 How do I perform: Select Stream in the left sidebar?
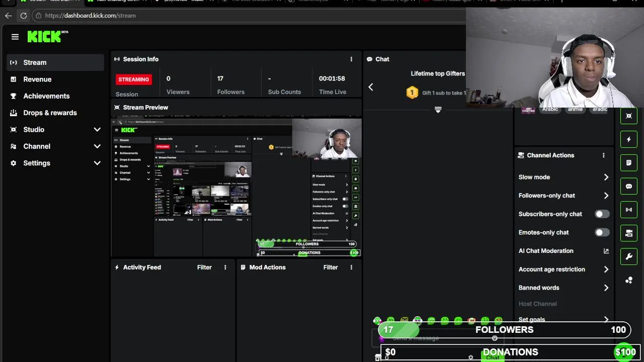55,62
